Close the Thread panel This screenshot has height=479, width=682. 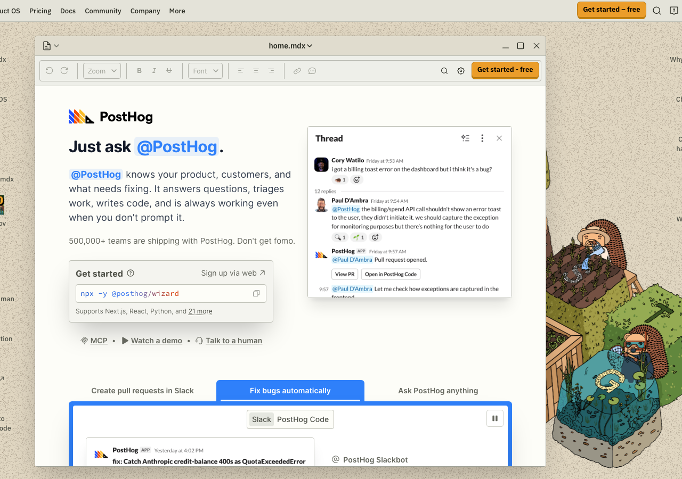pos(499,138)
